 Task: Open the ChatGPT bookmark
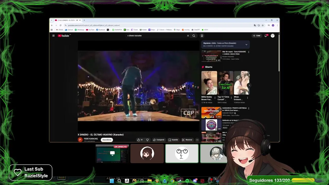coord(196,30)
